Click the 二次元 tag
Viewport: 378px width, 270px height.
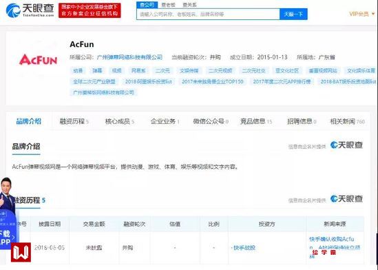tap(162, 70)
